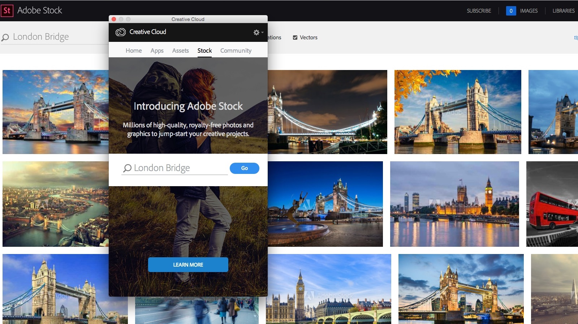Click the blue image count badge
Image resolution: width=578 pixels, height=324 pixels.
pos(511,11)
